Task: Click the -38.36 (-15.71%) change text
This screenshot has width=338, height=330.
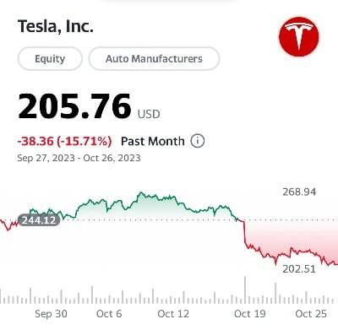Action: 64,141
